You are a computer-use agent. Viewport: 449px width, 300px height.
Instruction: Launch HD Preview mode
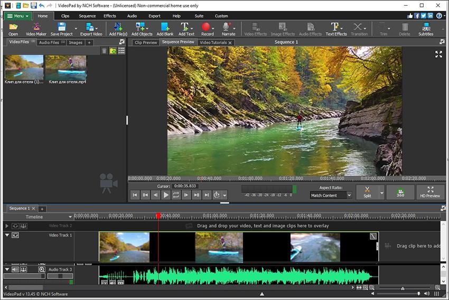click(429, 192)
